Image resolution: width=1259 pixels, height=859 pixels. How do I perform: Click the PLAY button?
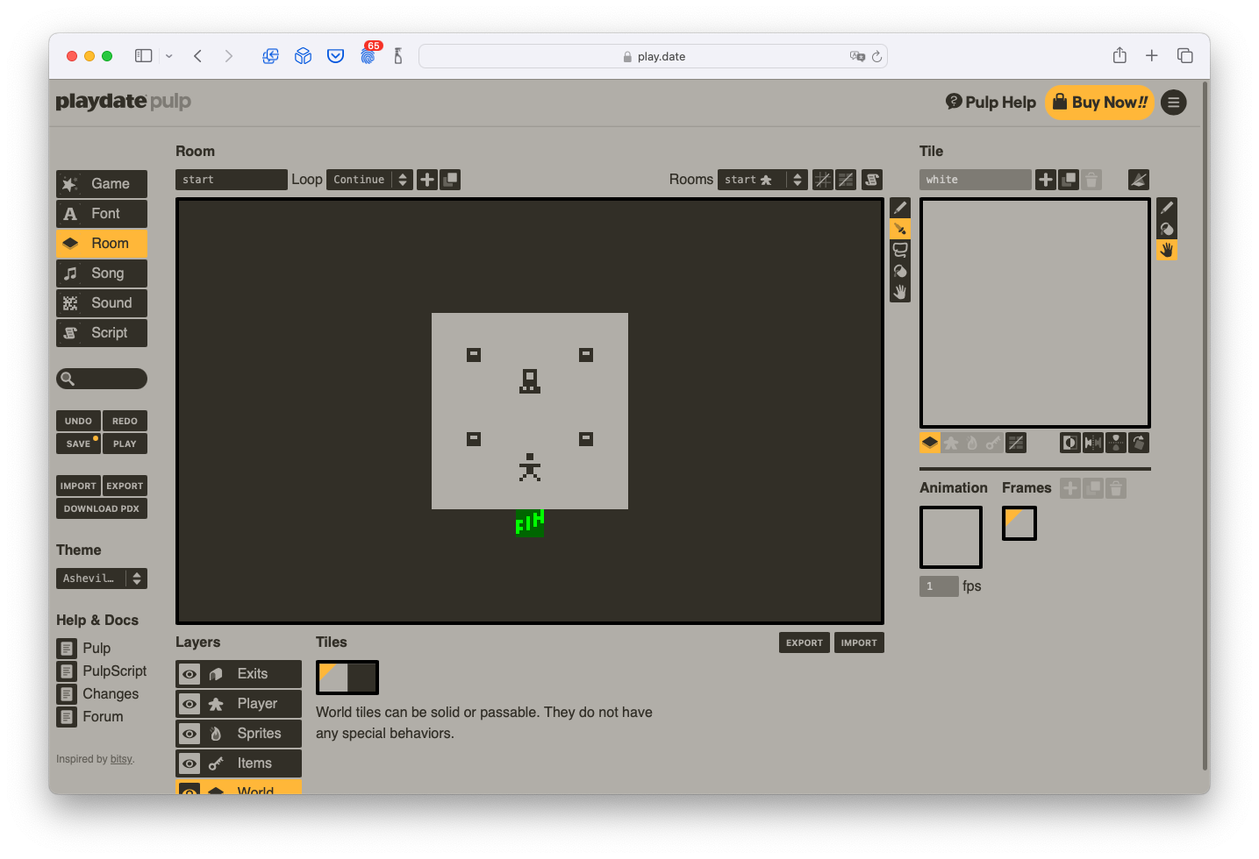point(125,444)
